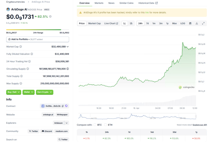Click info icon next to Market Cap
Viewport: 221px width, 147px height.
coord(20,47)
